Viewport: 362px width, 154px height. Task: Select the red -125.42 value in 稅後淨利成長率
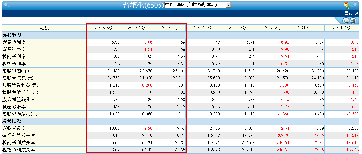coord(352,150)
